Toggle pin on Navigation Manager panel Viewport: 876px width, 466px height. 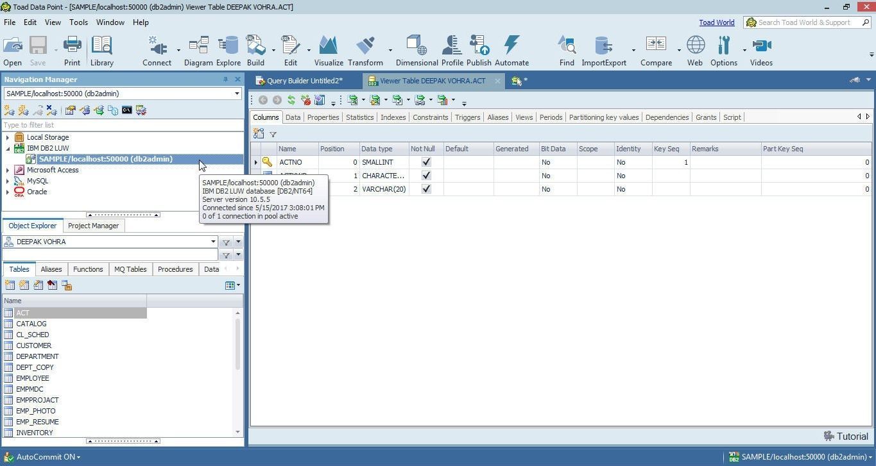225,79
